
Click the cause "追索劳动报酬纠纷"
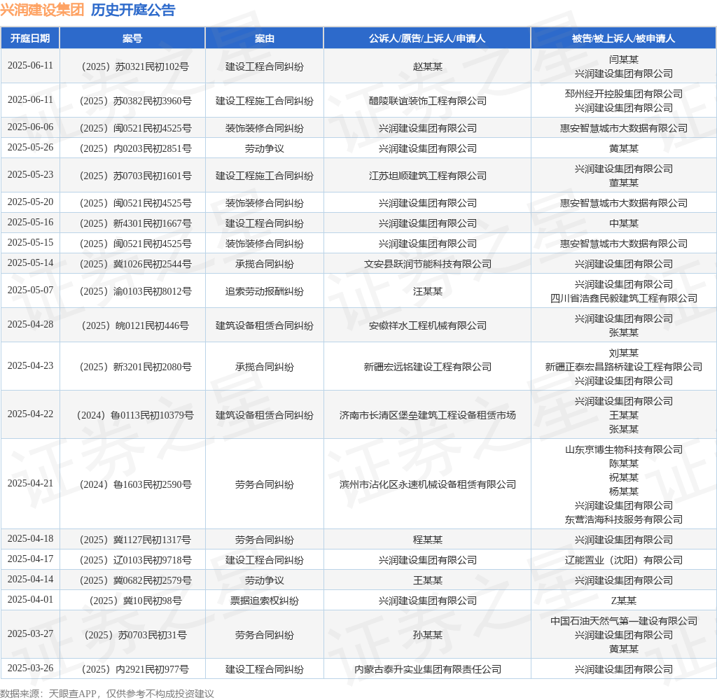click(264, 291)
